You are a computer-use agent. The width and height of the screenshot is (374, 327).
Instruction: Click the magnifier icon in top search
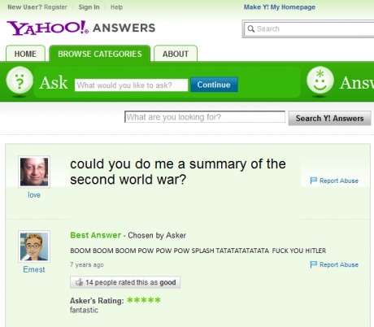[x=251, y=28]
